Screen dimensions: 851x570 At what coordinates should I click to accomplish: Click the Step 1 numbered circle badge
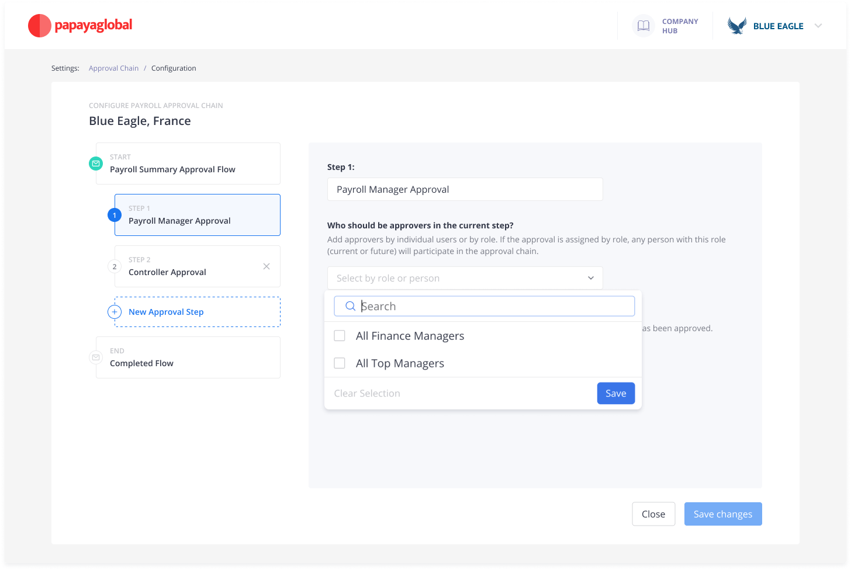point(115,215)
